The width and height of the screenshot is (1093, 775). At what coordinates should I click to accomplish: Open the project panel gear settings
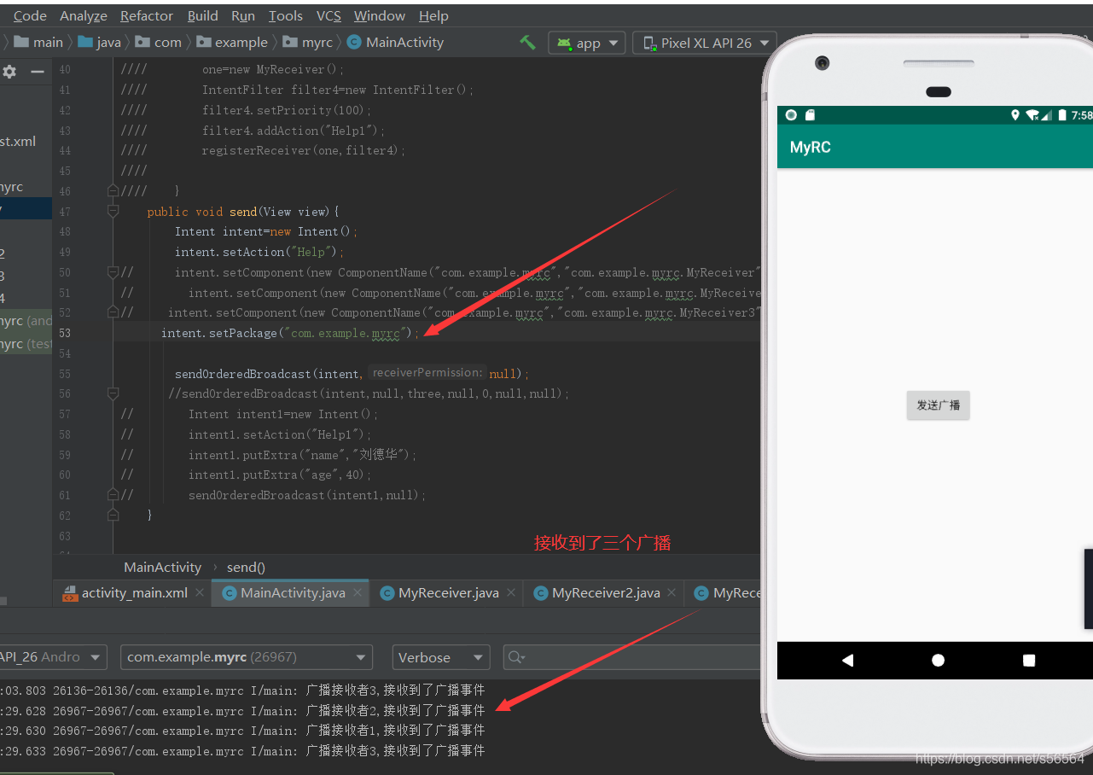coord(9,72)
